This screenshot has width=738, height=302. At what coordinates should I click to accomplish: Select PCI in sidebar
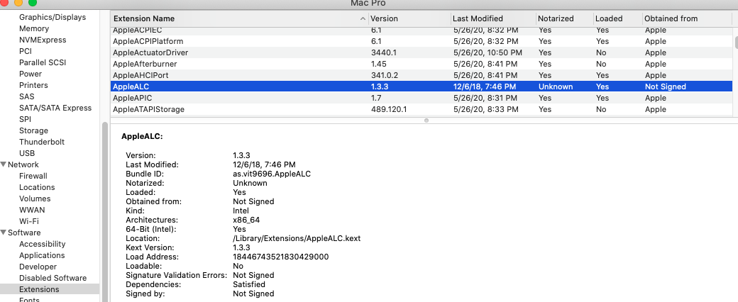point(26,51)
